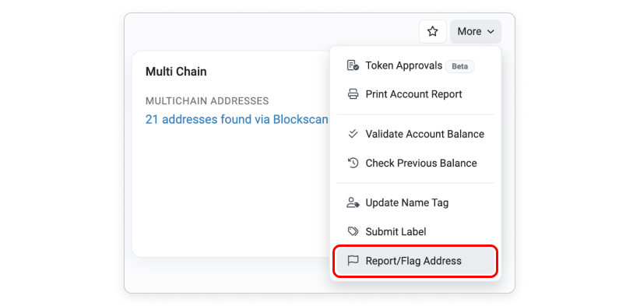The height and width of the screenshot is (306, 640).
Task: Click the Multi Chain card heading
Action: coord(176,72)
